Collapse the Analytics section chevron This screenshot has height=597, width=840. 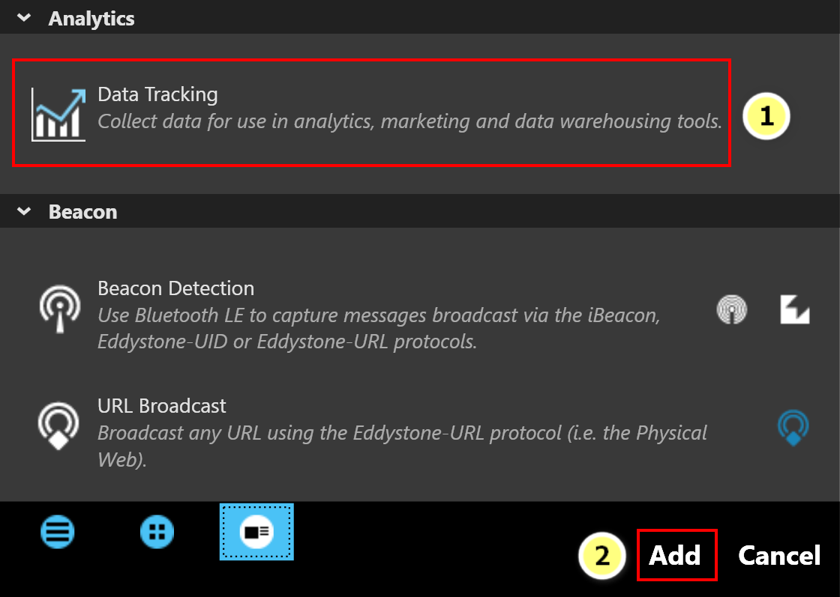tap(24, 18)
